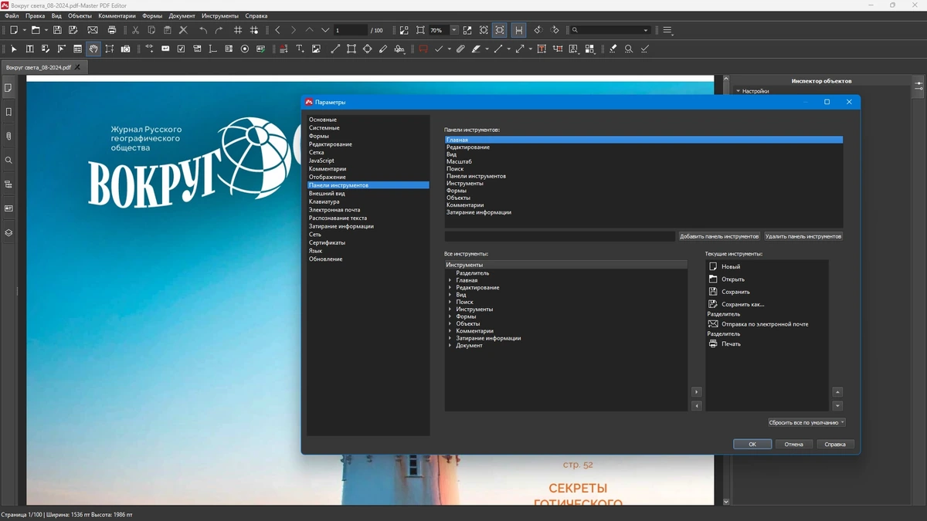Screen dimensions: 927x521
Task: Click the Undo arrow icon
Action: pyautogui.click(x=203, y=30)
